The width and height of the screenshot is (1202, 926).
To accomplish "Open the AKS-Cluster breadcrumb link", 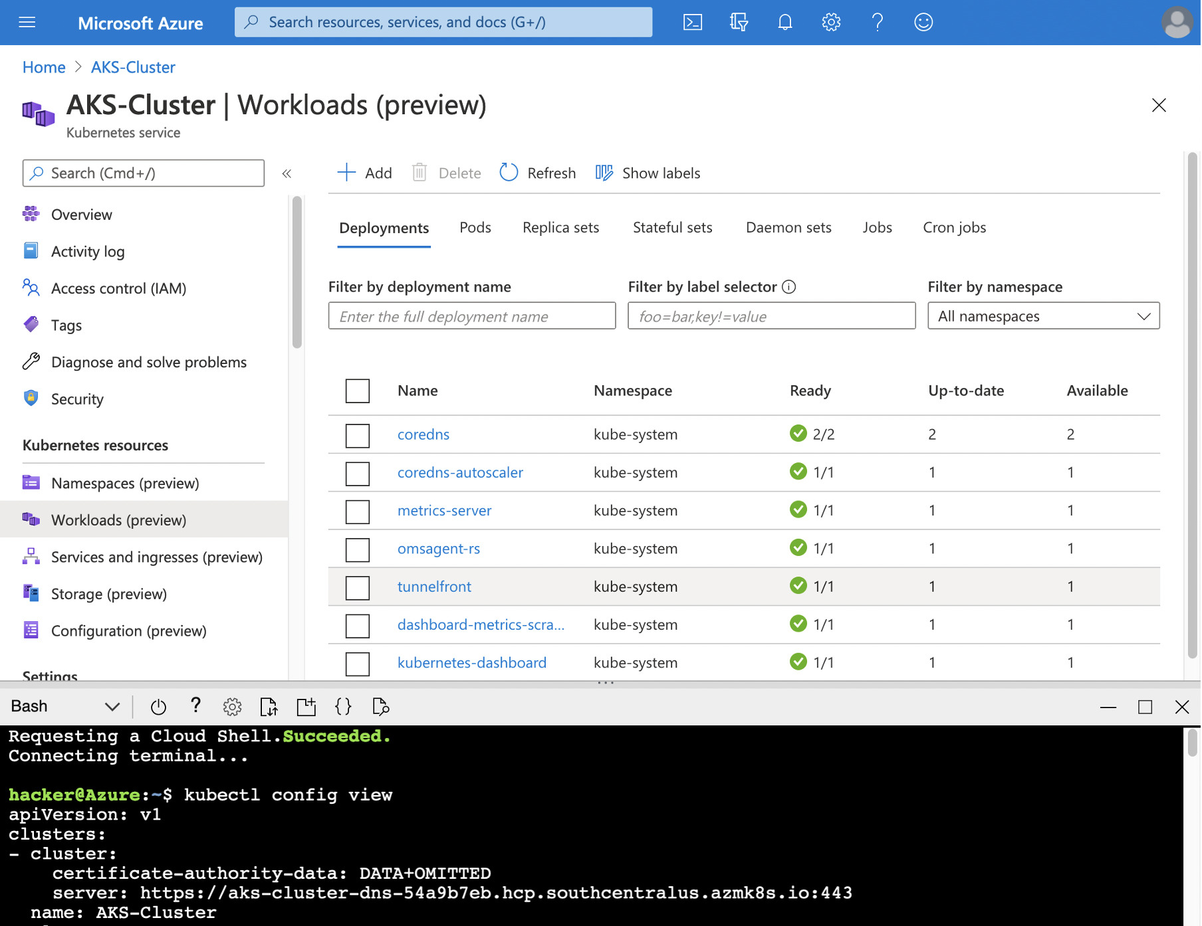I will coord(133,67).
